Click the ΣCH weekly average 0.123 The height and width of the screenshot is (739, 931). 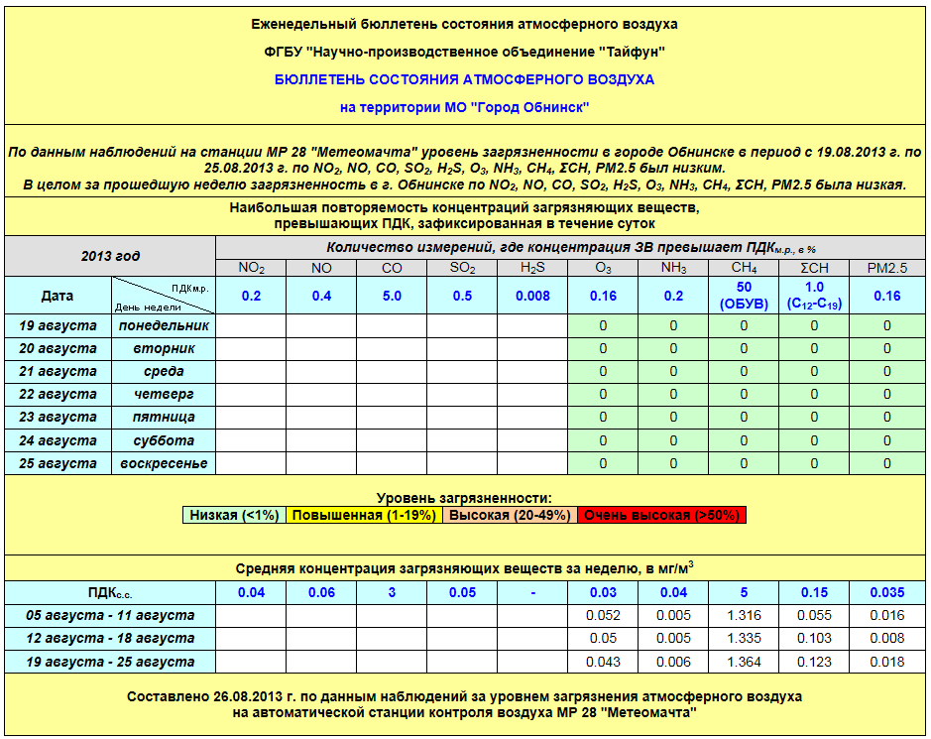click(x=815, y=662)
